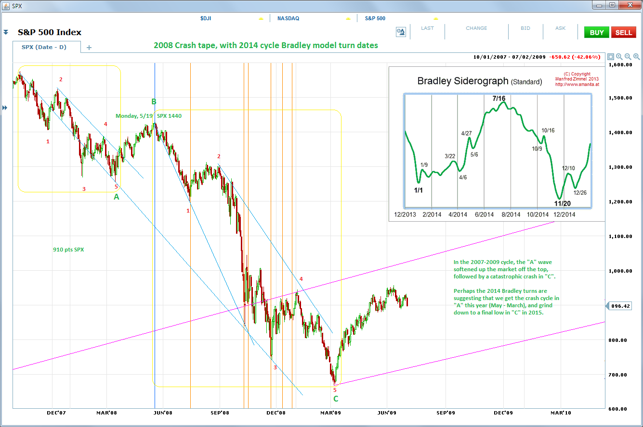Click the yellow indicator beside NASDAQ
The image size is (643, 427).
point(348,18)
